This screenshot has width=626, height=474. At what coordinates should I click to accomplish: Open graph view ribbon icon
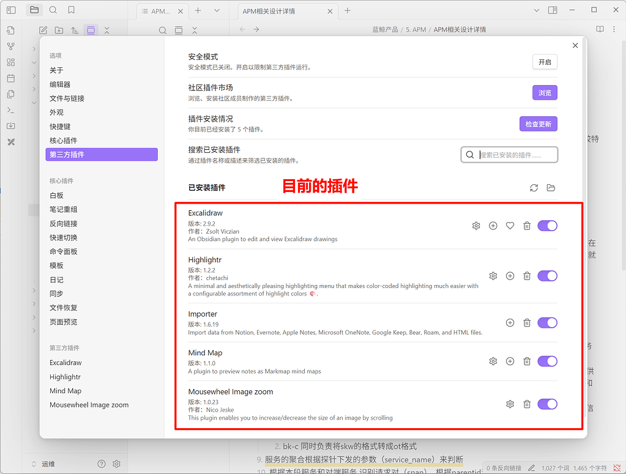click(x=11, y=46)
